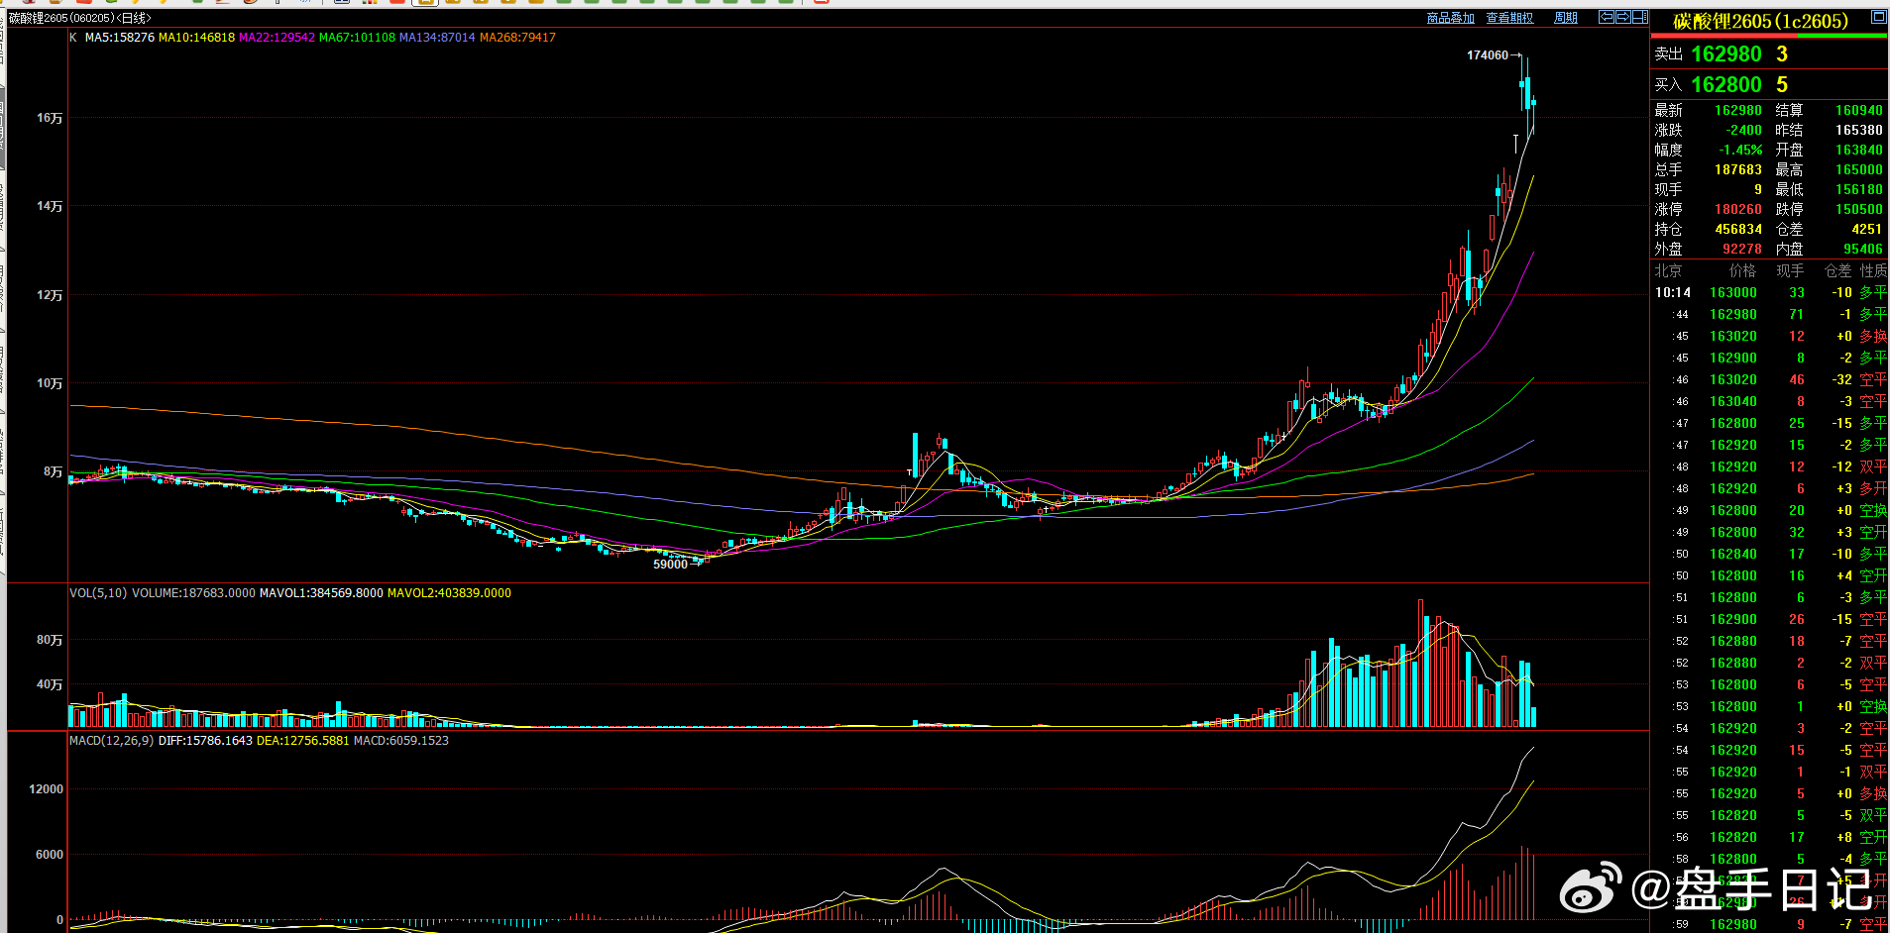This screenshot has height=933, width=1890.
Task: Click the 外盘 value 92278
Action: click(1742, 250)
